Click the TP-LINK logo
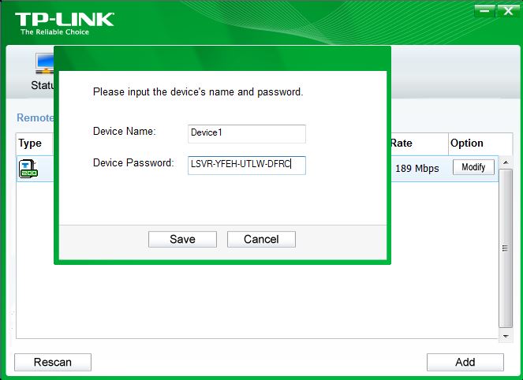 click(65, 24)
